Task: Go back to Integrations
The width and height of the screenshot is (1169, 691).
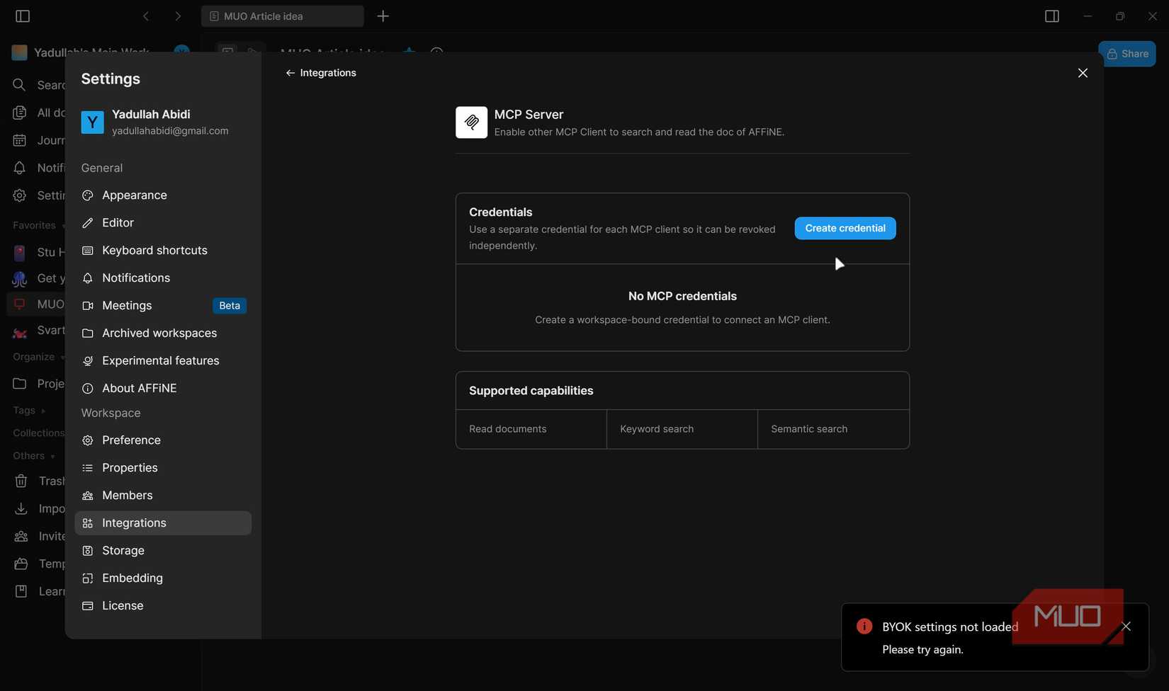Action: point(321,73)
